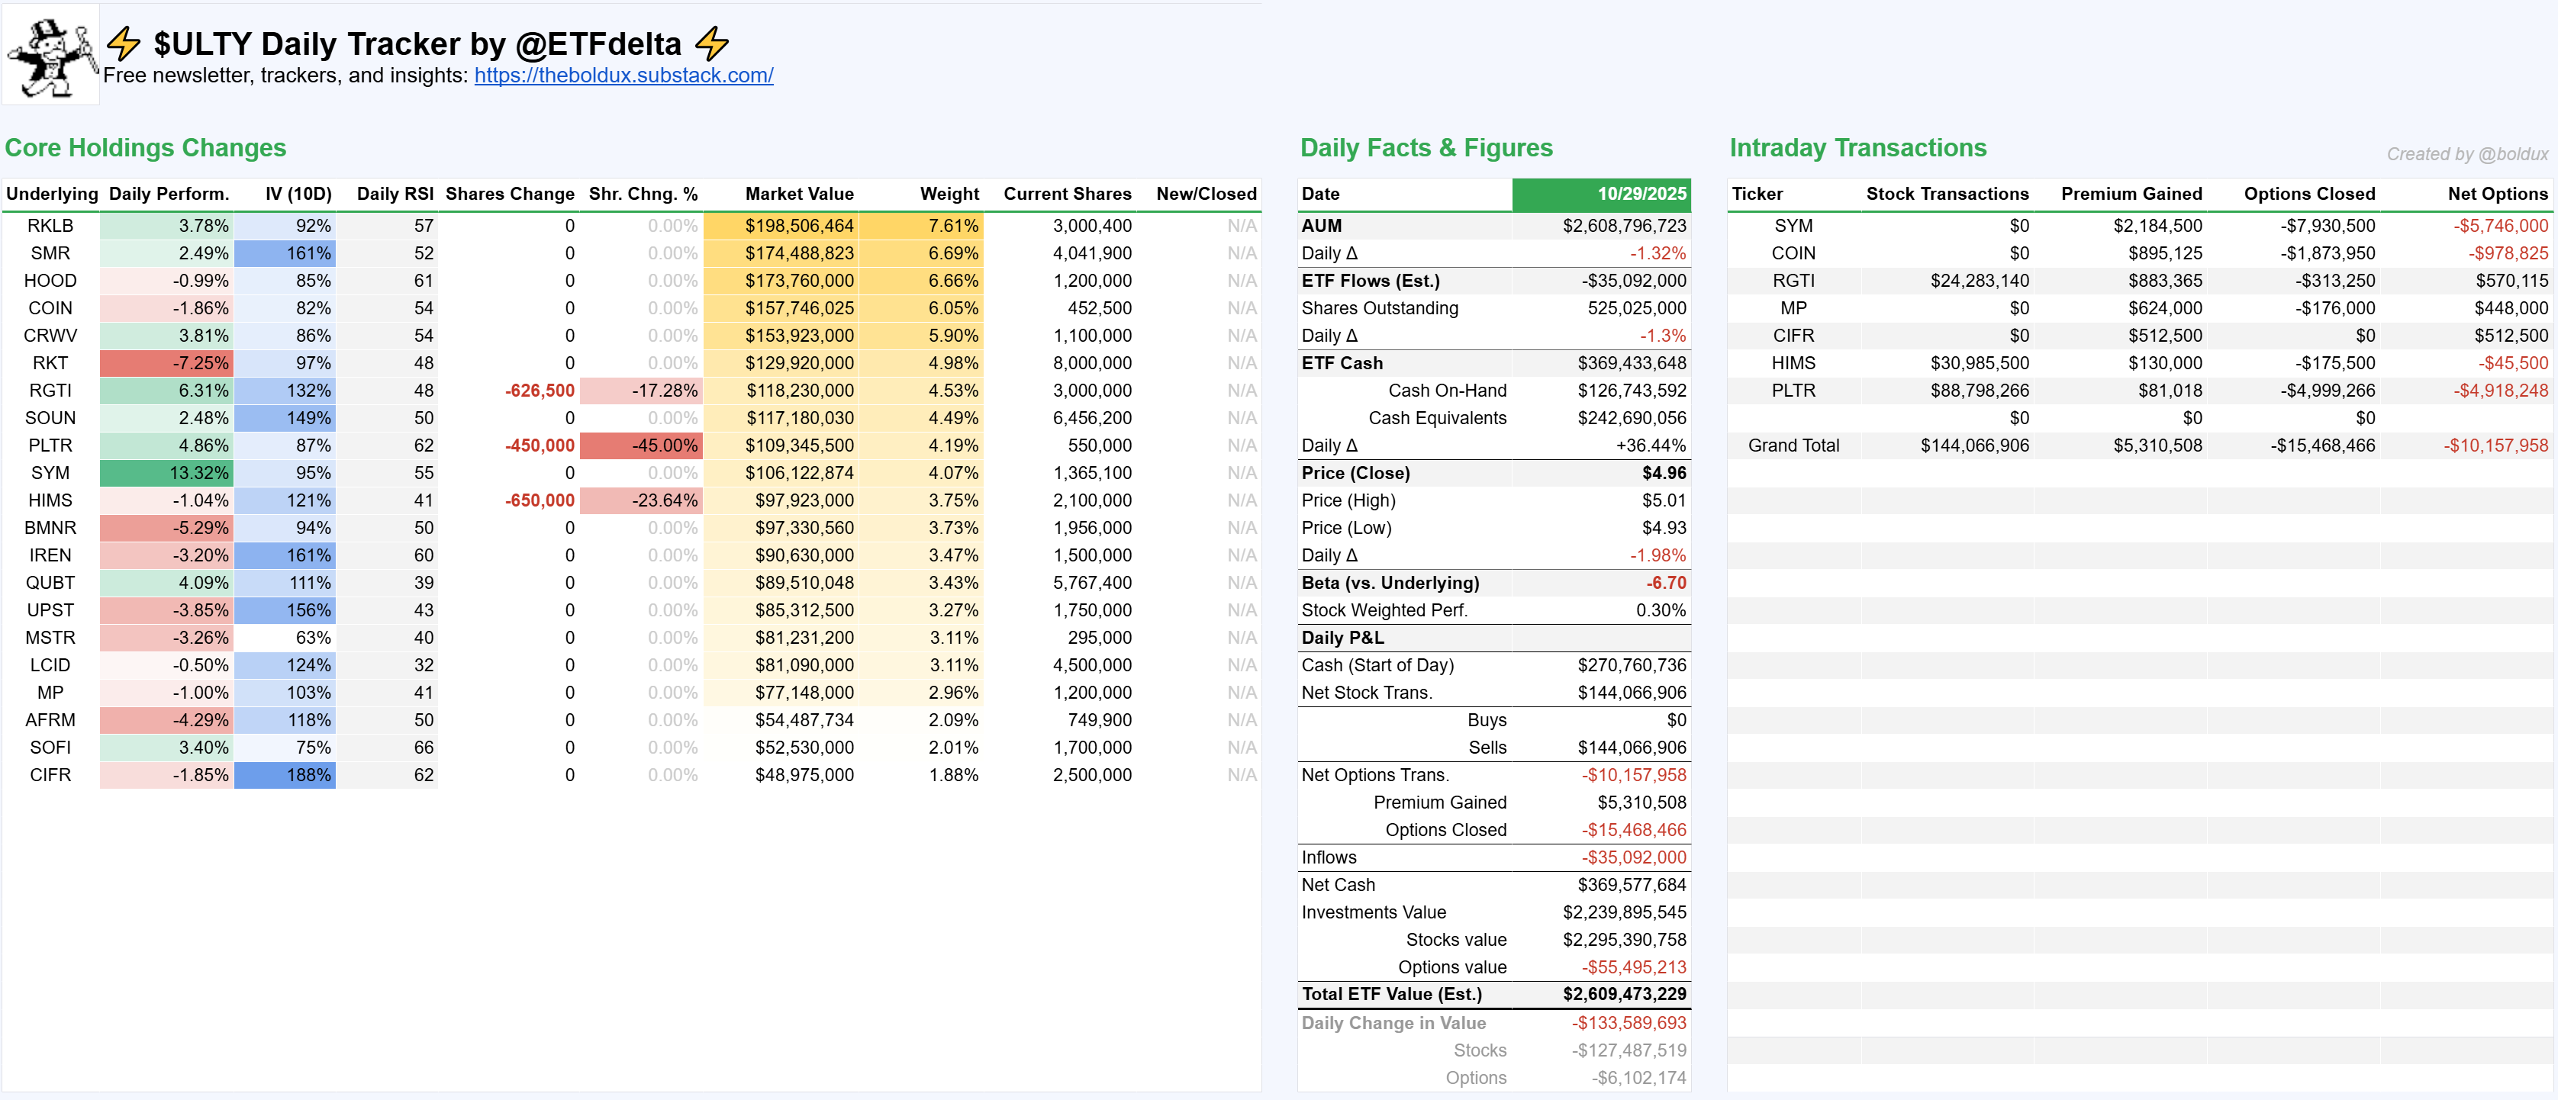This screenshot has height=1100, width=2558.
Task: Open the theboldux.substack.com link
Action: click(x=623, y=76)
